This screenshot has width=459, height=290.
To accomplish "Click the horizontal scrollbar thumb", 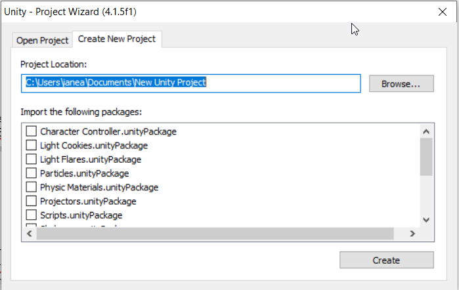I will click(215, 234).
